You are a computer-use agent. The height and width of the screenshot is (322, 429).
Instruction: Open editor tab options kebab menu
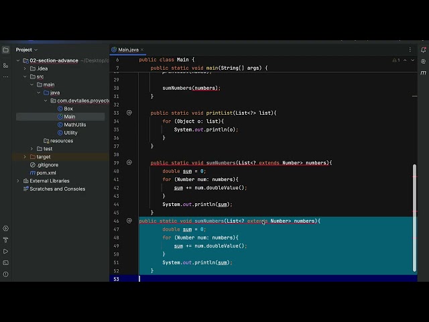pyautogui.click(x=410, y=50)
